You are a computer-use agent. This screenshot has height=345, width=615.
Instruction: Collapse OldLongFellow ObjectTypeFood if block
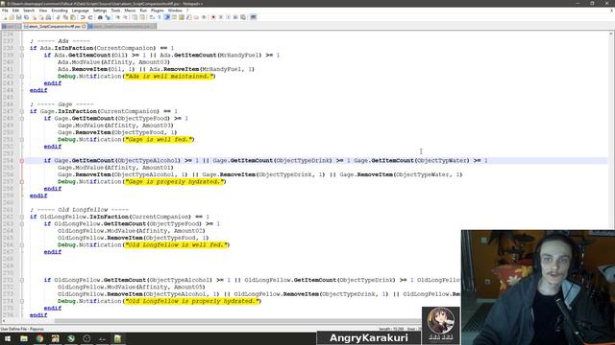point(22,223)
